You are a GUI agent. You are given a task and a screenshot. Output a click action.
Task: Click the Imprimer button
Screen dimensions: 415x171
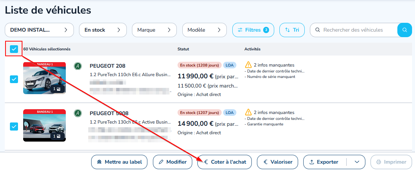(x=391, y=162)
